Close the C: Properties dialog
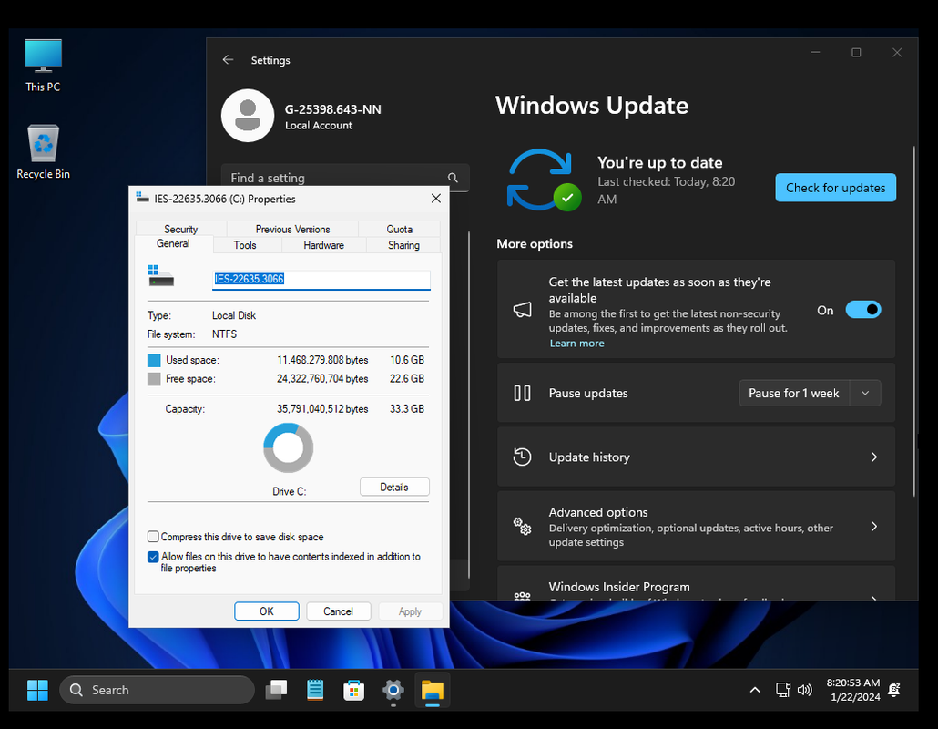 [436, 198]
